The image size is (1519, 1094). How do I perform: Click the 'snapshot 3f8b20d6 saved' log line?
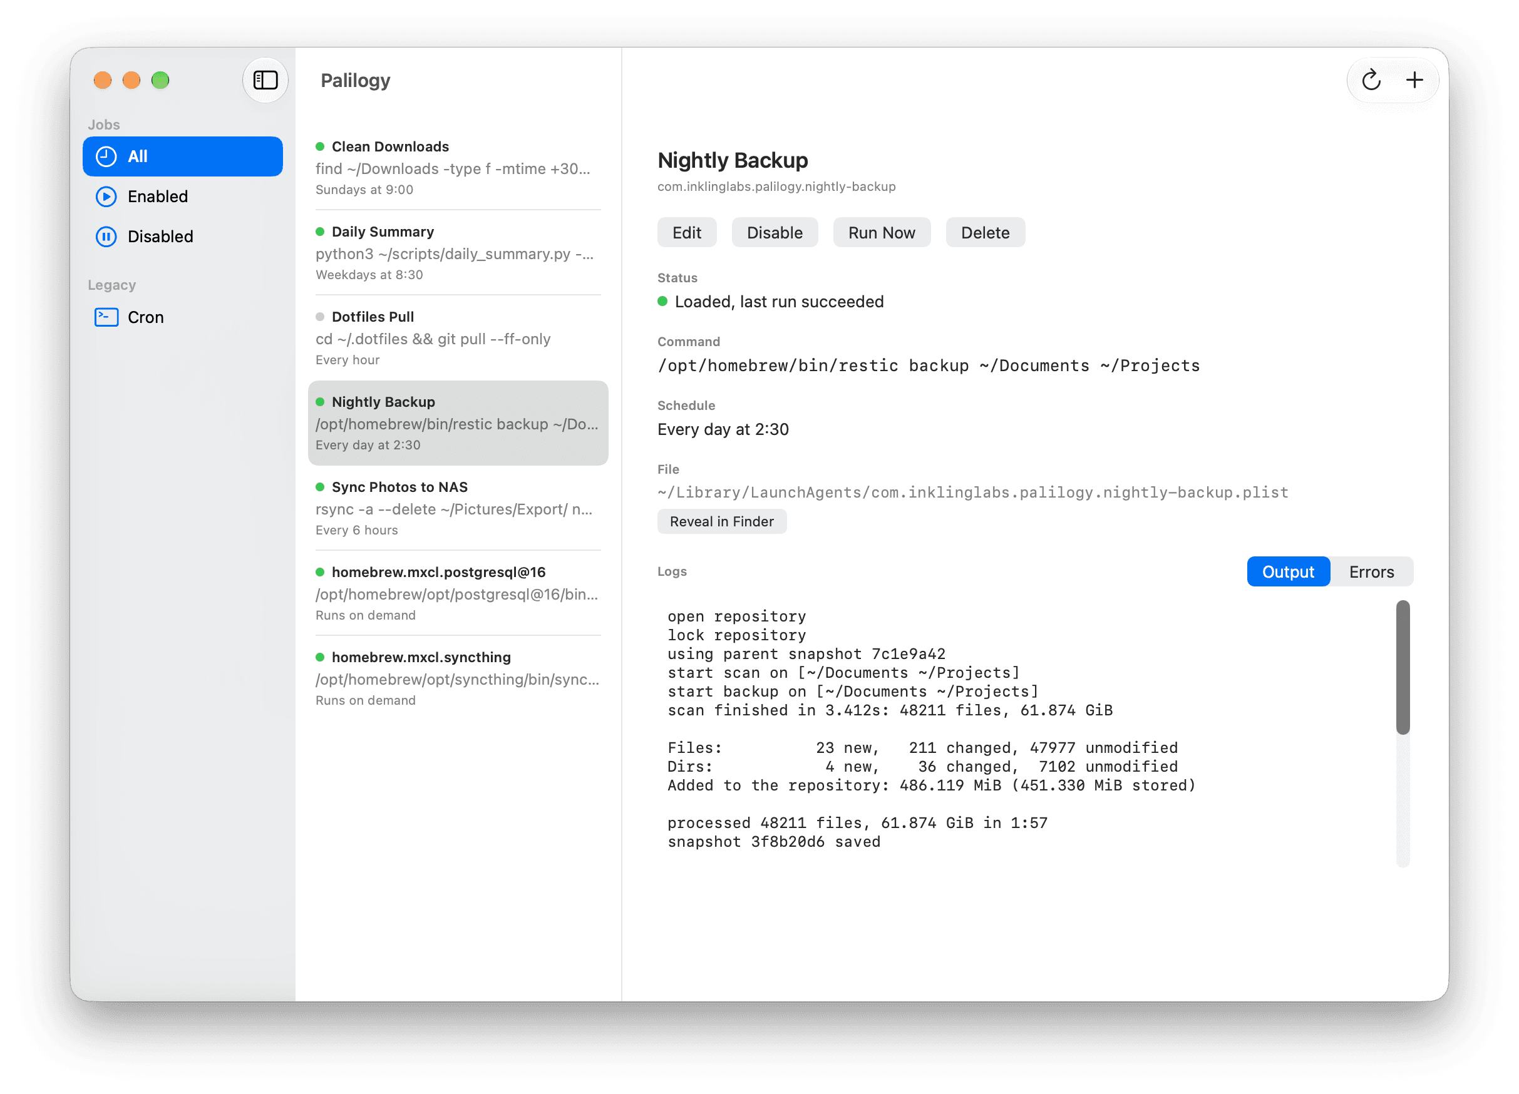773,842
